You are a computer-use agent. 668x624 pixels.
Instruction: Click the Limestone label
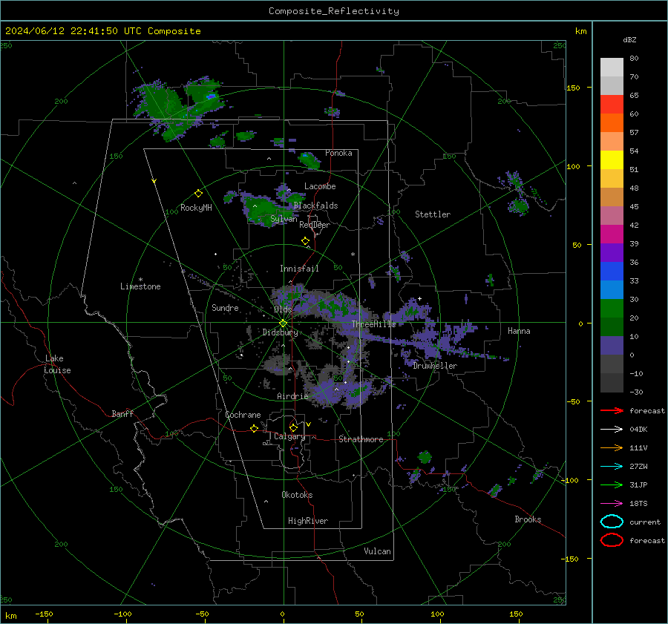(x=140, y=286)
